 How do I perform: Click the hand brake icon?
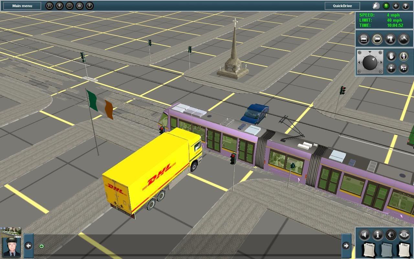click(x=391, y=56)
